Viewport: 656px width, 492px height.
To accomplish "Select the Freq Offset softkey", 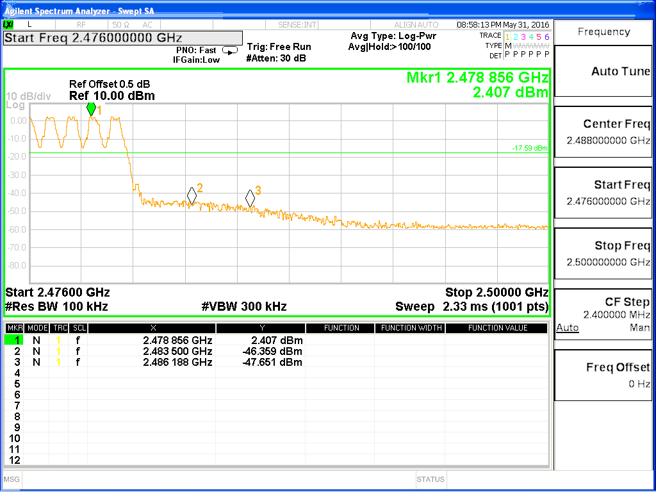I will click(x=603, y=375).
